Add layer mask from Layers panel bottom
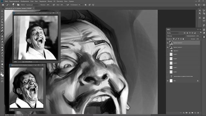The image size is (206, 116). pyautogui.click(x=187, y=113)
